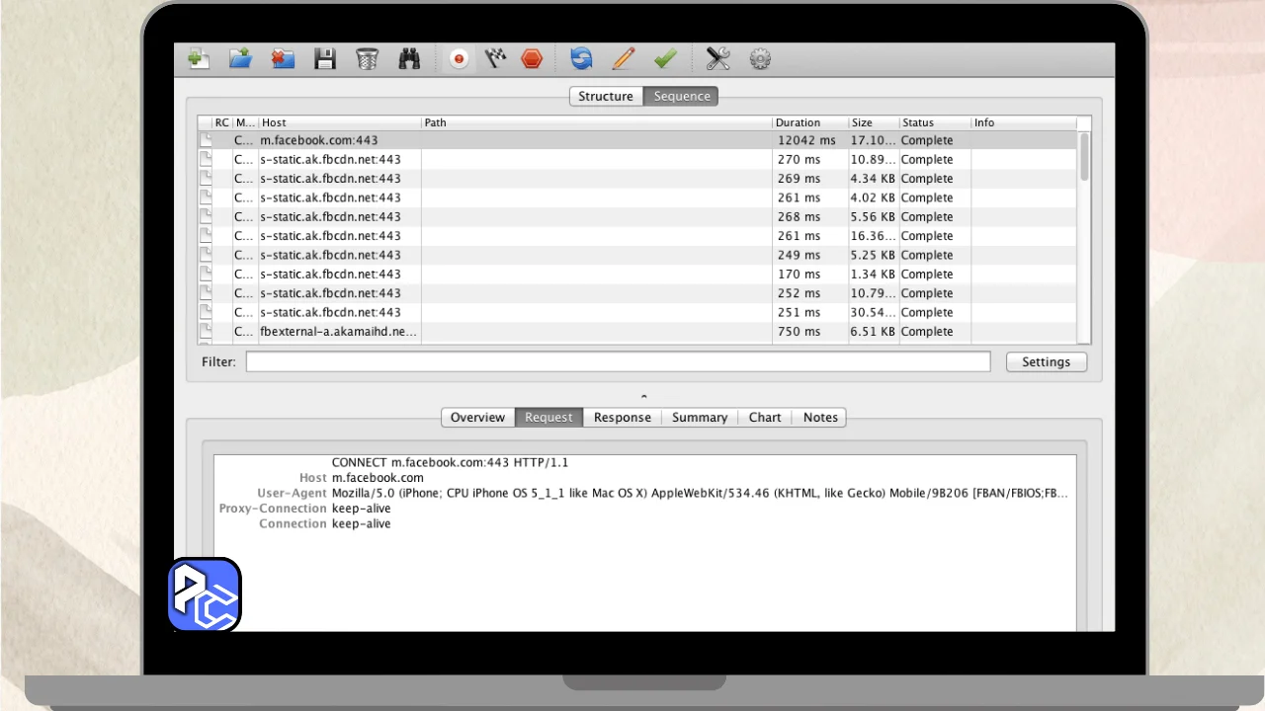Image resolution: width=1265 pixels, height=711 pixels.
Task: Click the Filter text field
Action: 618,361
